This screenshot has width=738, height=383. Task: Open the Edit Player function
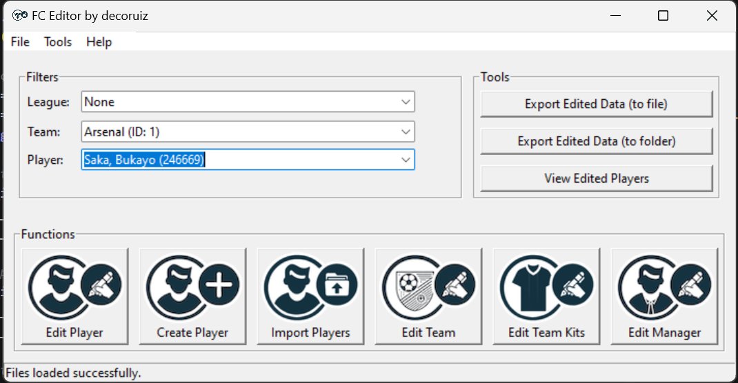coord(75,296)
